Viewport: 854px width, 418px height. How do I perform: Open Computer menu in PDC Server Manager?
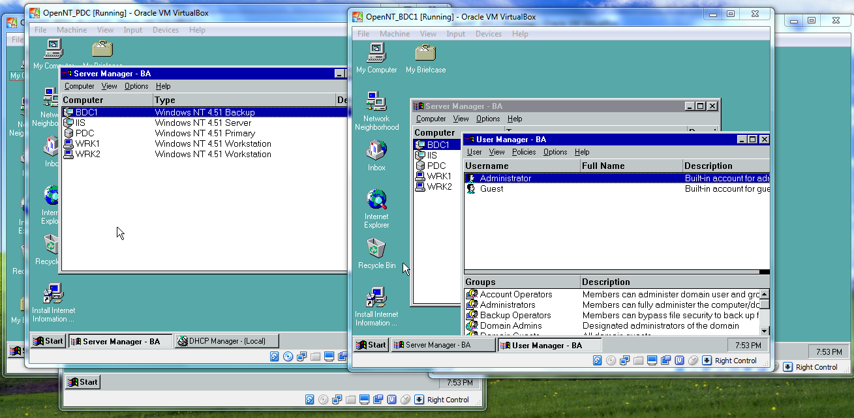click(80, 86)
